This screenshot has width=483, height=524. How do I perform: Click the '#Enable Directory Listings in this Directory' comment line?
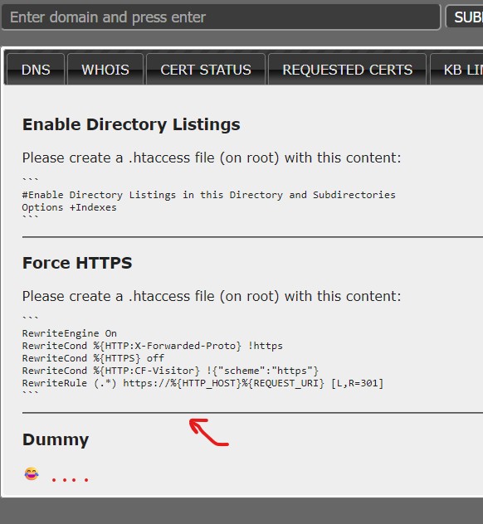click(209, 195)
